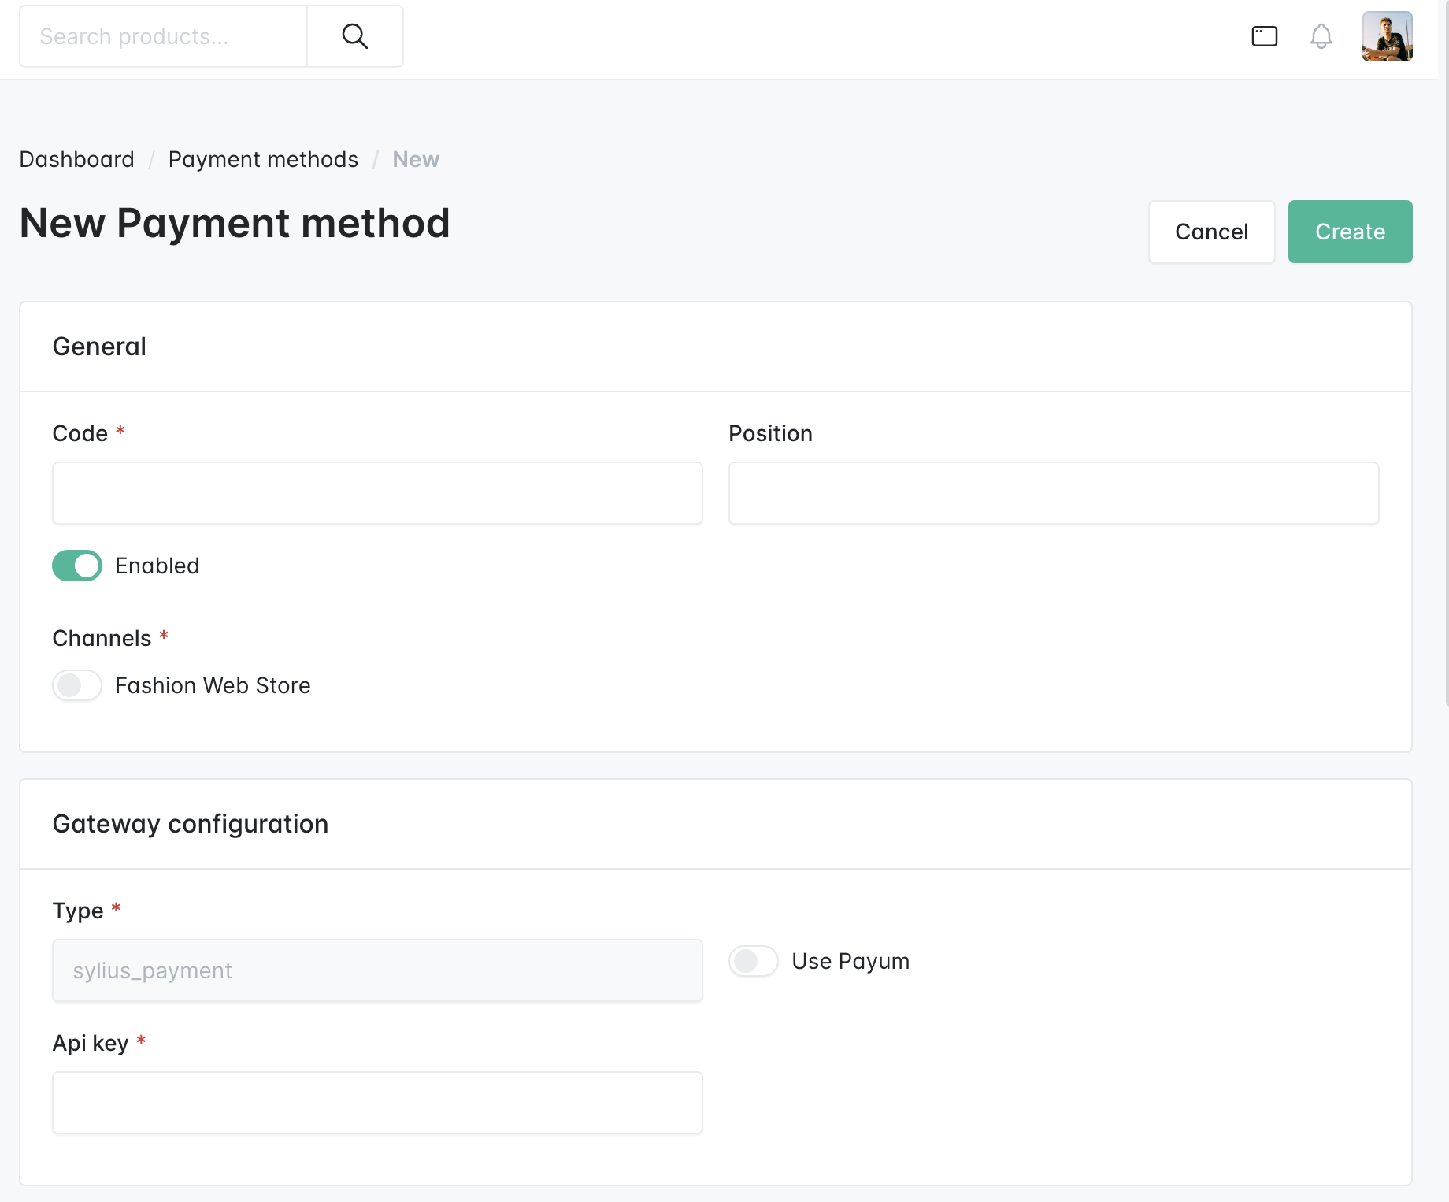Open the notifications bell icon
This screenshot has height=1202, width=1449.
coord(1321,36)
